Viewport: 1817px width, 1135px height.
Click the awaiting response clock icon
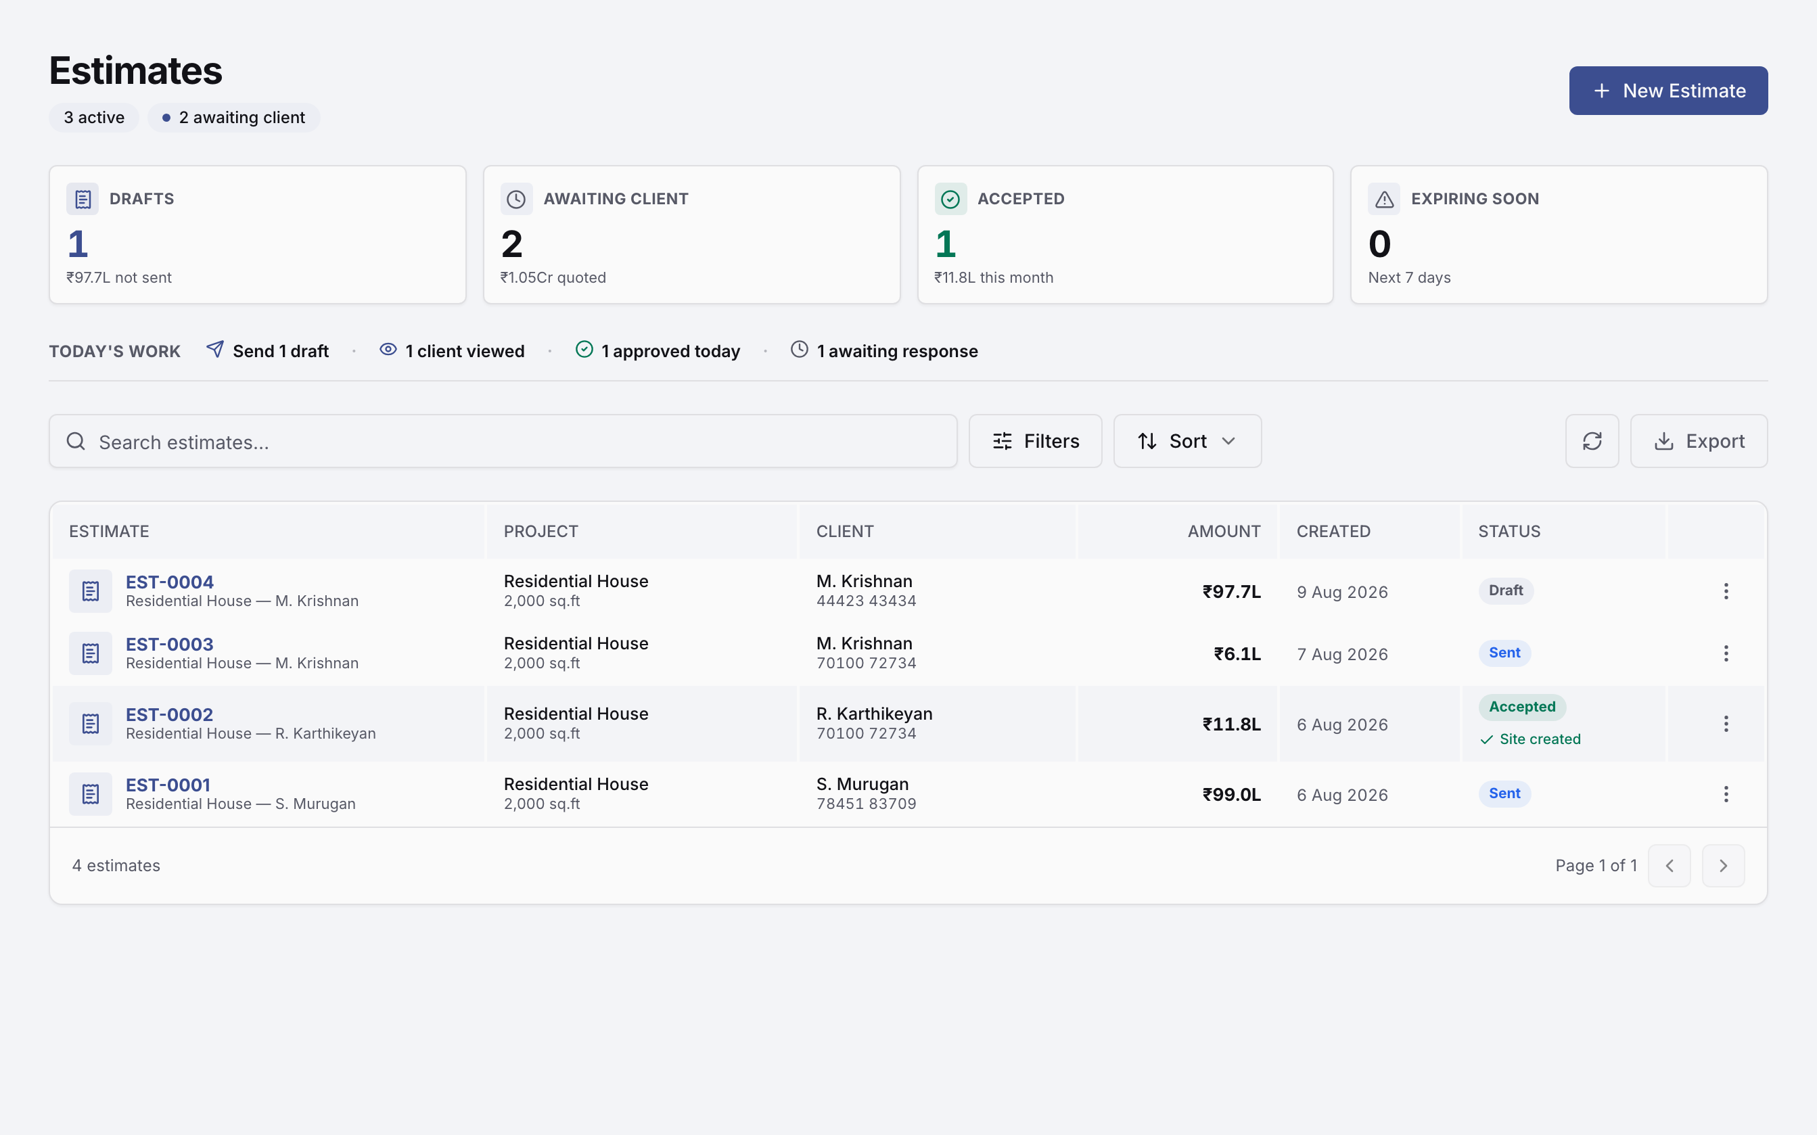pos(800,350)
